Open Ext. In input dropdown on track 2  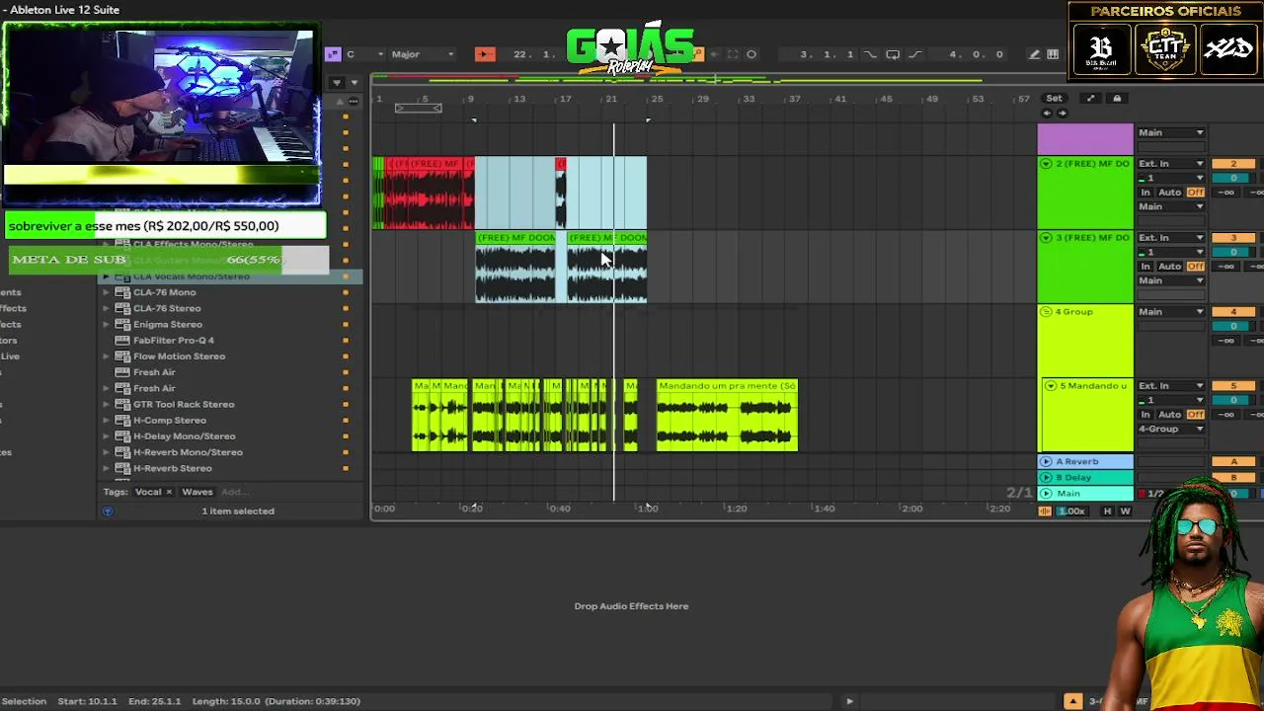pos(1171,164)
